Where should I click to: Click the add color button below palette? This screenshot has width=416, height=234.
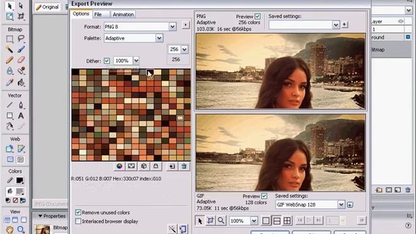pyautogui.click(x=172, y=166)
